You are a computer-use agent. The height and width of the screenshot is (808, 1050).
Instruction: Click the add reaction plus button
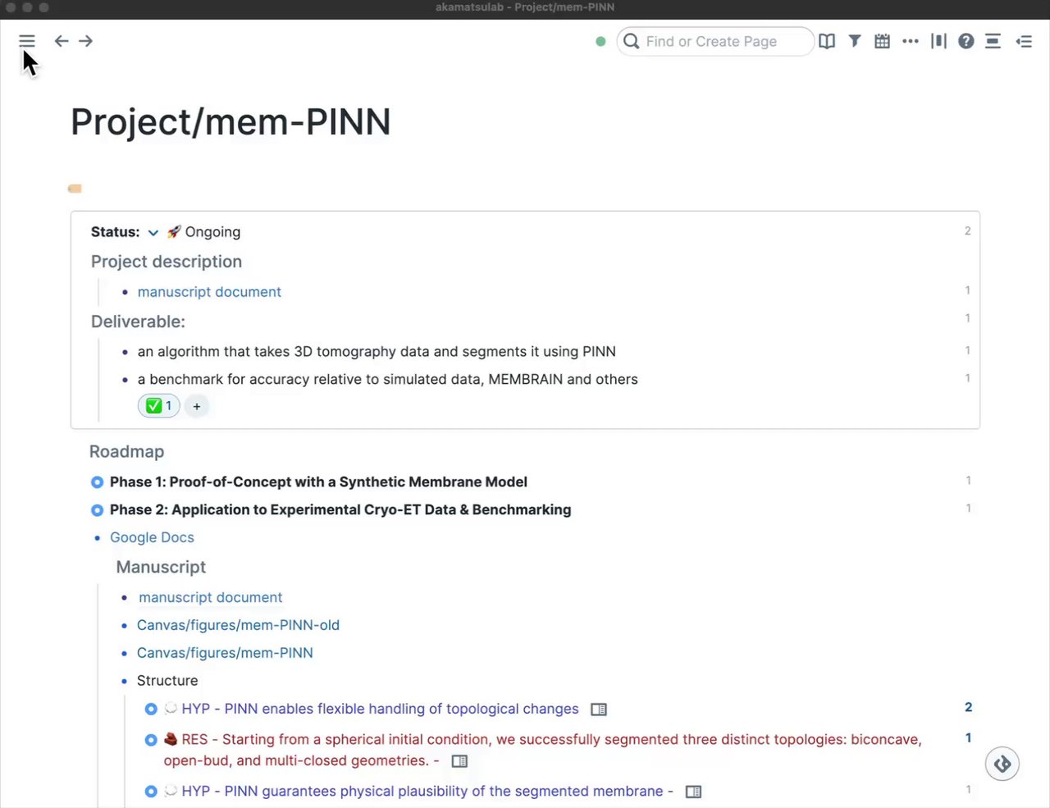(x=197, y=406)
